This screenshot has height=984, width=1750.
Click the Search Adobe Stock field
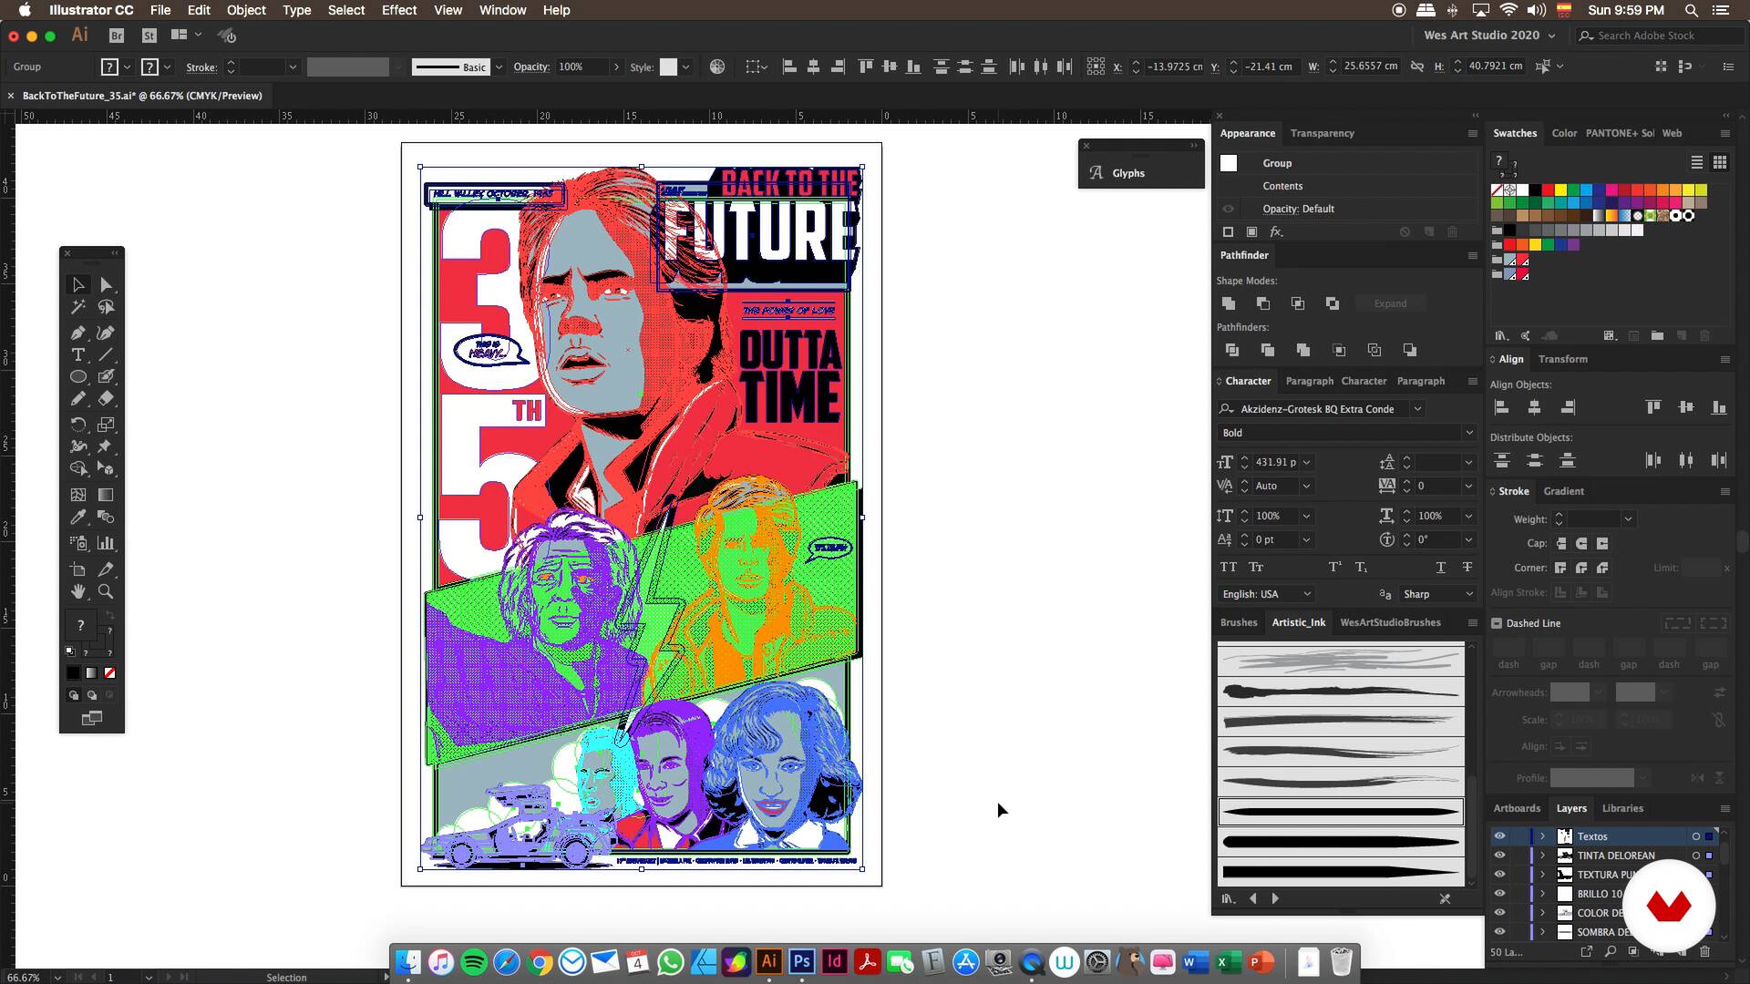(1661, 36)
